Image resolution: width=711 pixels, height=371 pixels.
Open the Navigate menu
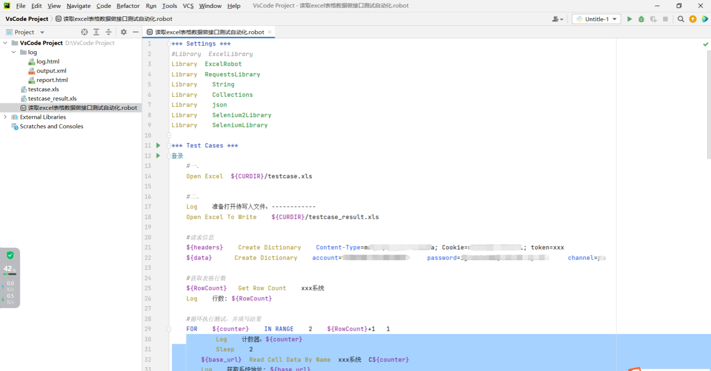79,6
